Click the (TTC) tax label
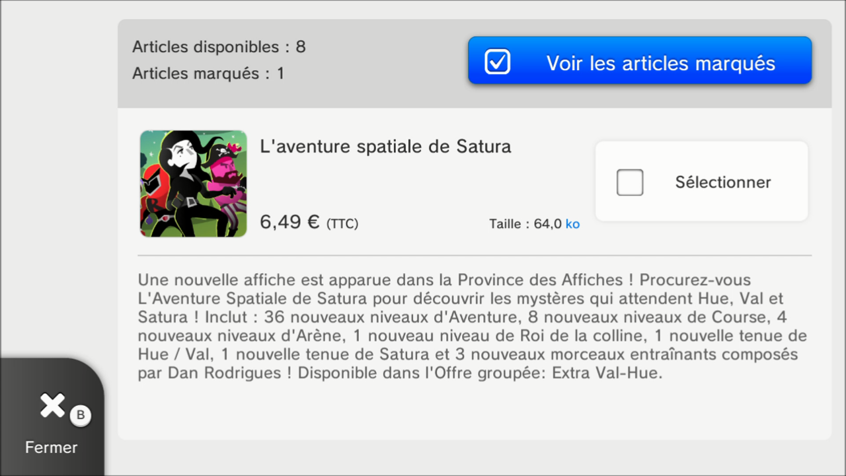846x476 pixels. coord(342,224)
